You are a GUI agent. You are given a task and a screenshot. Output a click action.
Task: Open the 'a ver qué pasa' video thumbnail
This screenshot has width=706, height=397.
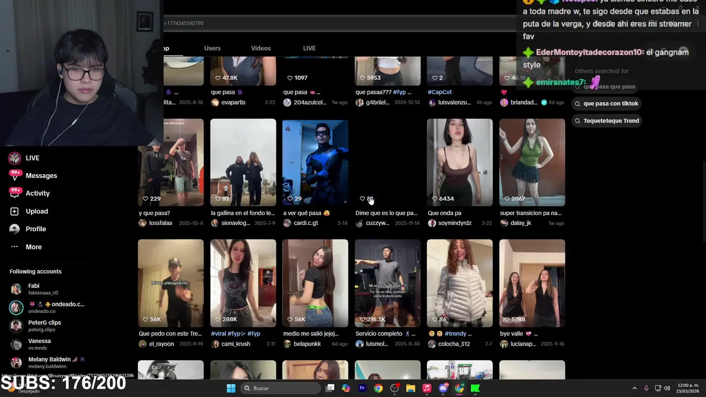[x=315, y=163]
